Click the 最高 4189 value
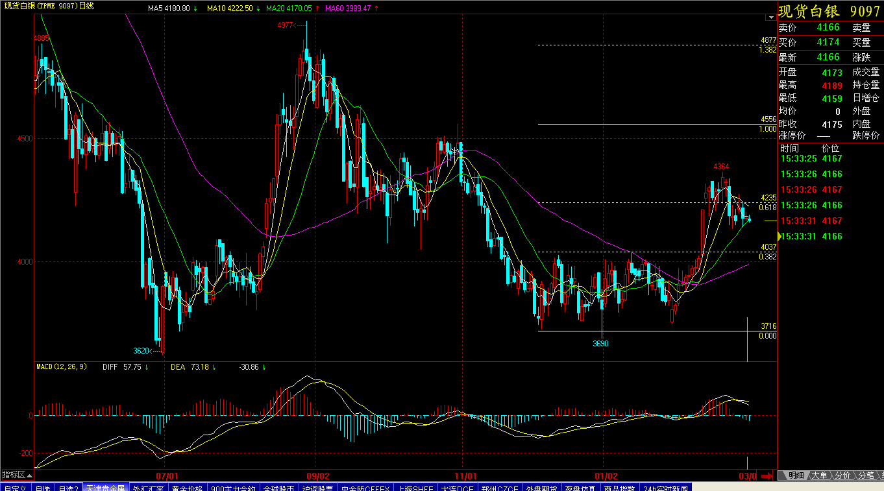The width and height of the screenshot is (884, 491). (831, 86)
